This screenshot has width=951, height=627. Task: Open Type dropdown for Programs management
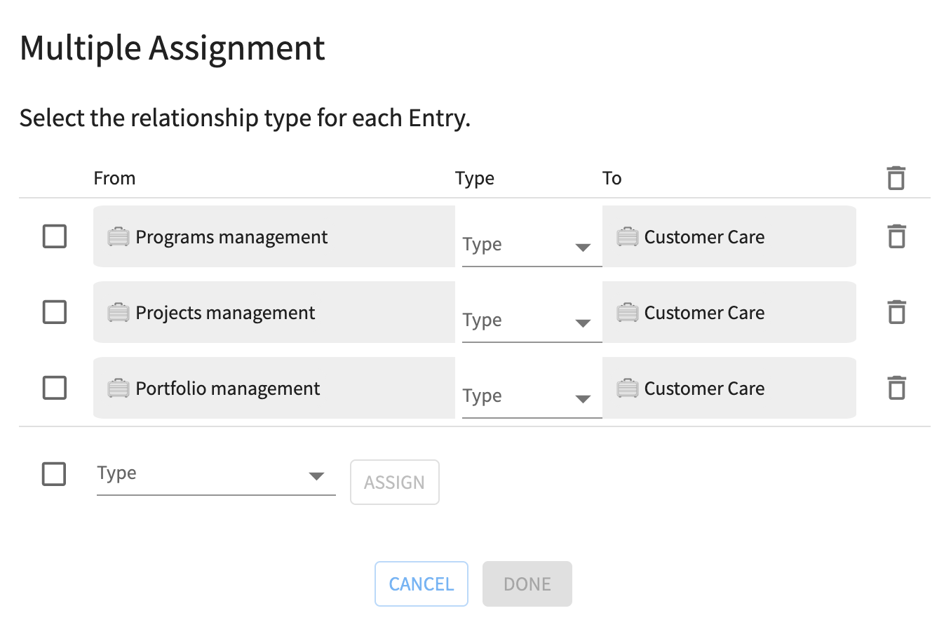(x=531, y=245)
